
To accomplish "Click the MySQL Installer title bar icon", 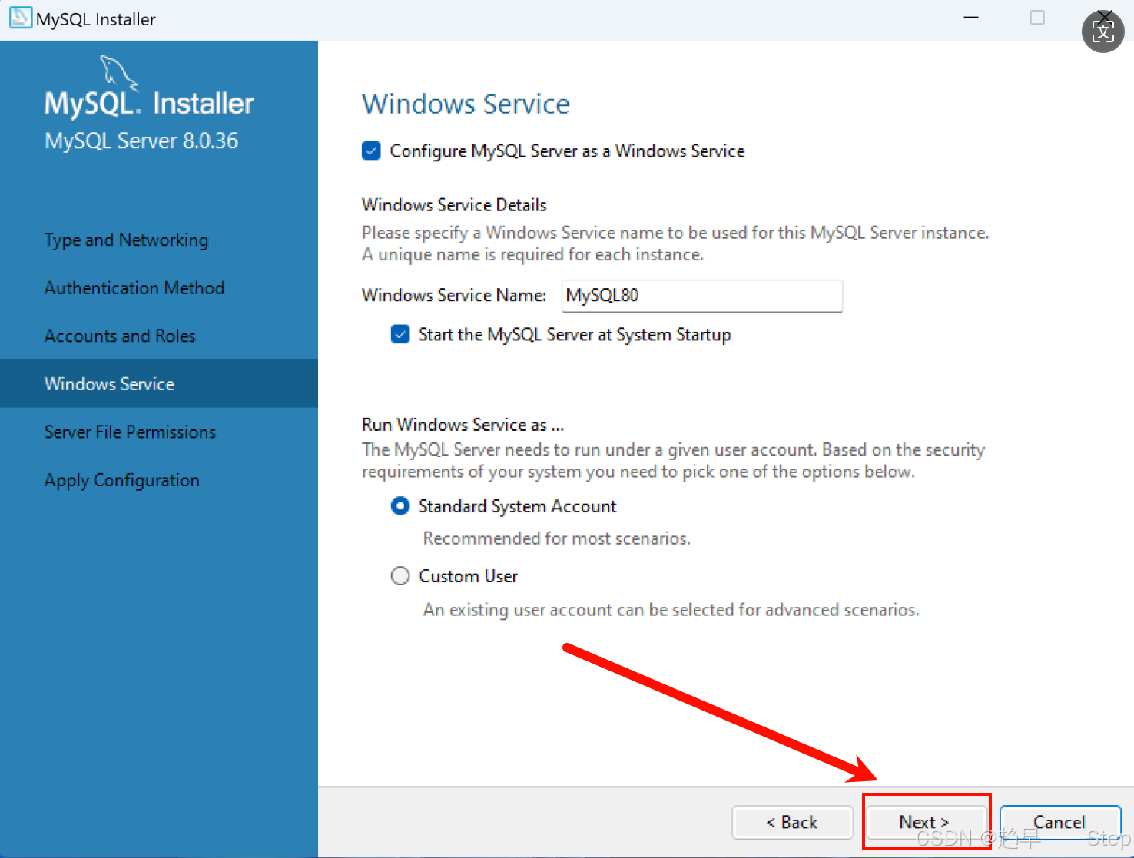I will (x=20, y=18).
